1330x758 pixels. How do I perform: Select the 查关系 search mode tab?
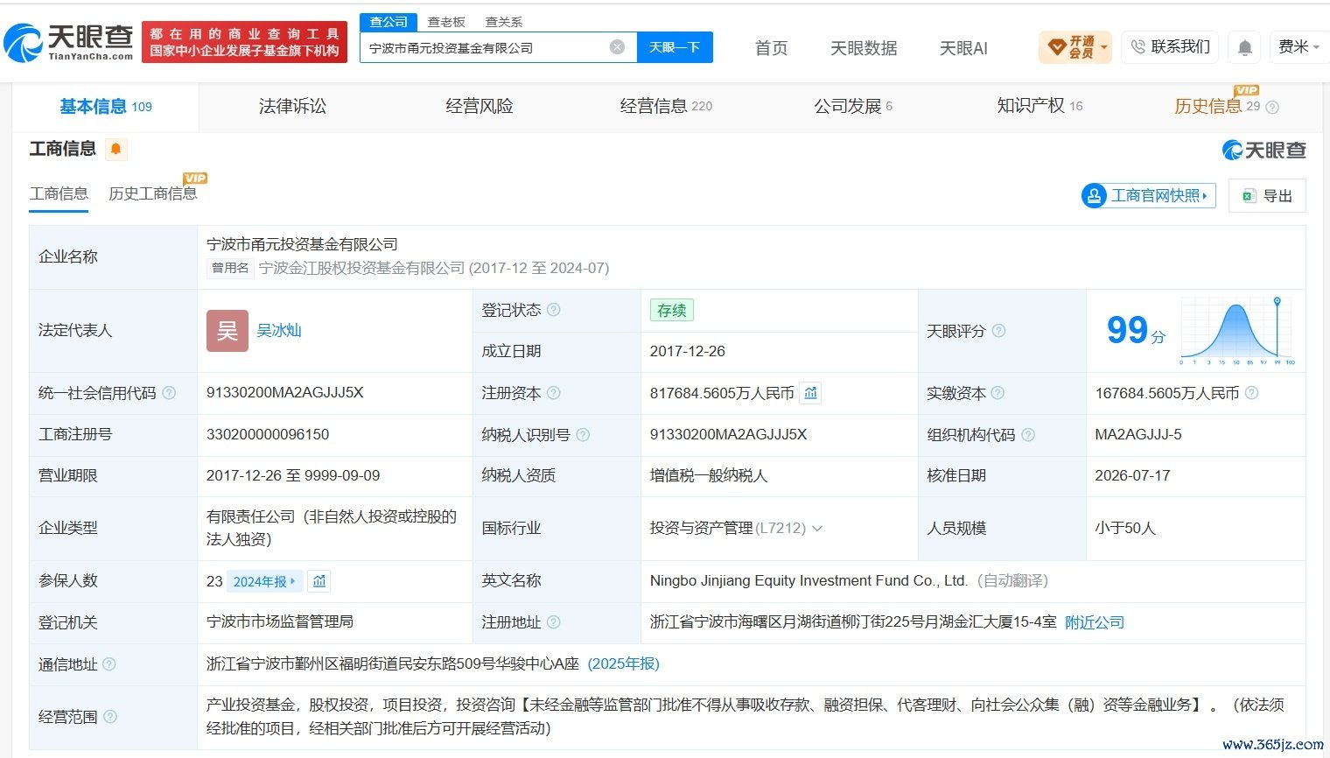[x=504, y=22]
